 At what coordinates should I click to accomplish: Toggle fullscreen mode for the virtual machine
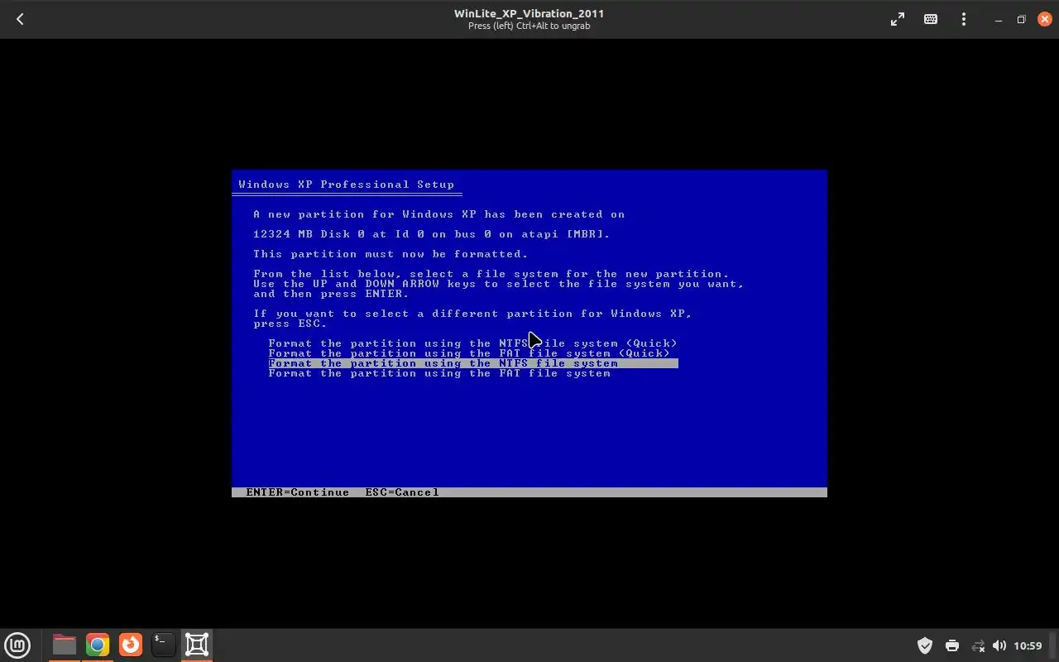(x=898, y=19)
